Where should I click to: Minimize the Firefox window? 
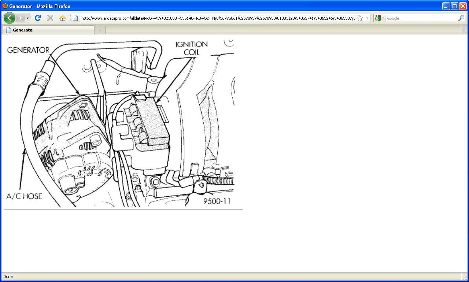(446, 6)
